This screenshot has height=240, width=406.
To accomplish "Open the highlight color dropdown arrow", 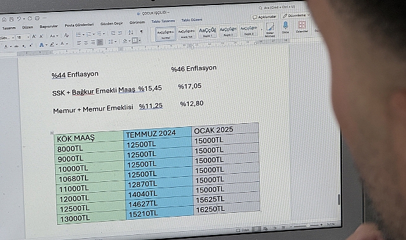I will (56, 44).
